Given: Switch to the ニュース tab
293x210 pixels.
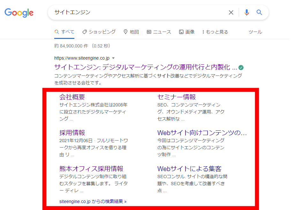Looking at the screenshot, I should 159,32.
